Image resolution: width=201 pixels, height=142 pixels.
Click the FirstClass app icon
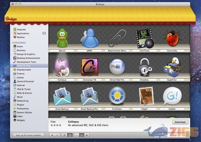(117, 96)
